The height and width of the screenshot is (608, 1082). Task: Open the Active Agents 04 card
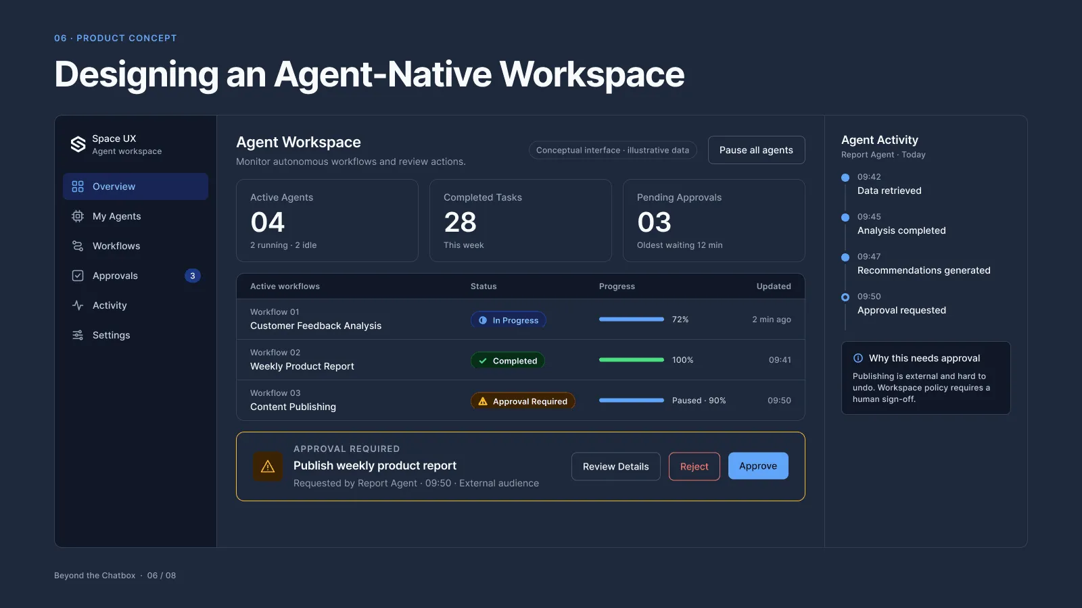point(327,220)
